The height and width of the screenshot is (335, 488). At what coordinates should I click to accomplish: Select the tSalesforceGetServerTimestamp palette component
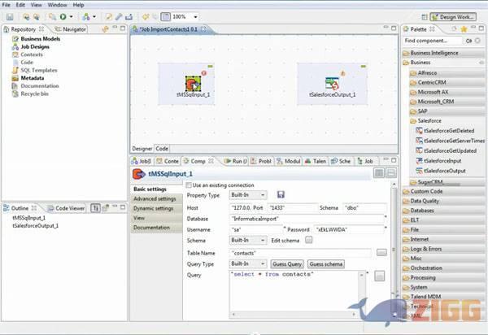tap(450, 141)
